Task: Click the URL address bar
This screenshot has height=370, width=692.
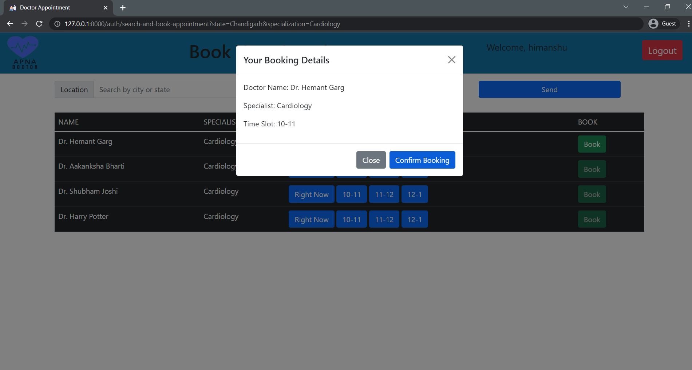Action: pyautogui.click(x=346, y=24)
